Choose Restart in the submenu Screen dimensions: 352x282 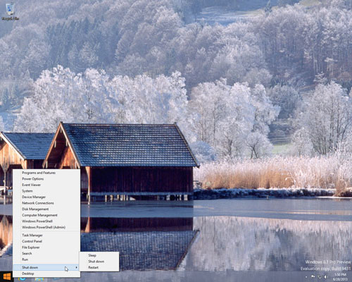pyautogui.click(x=99, y=267)
